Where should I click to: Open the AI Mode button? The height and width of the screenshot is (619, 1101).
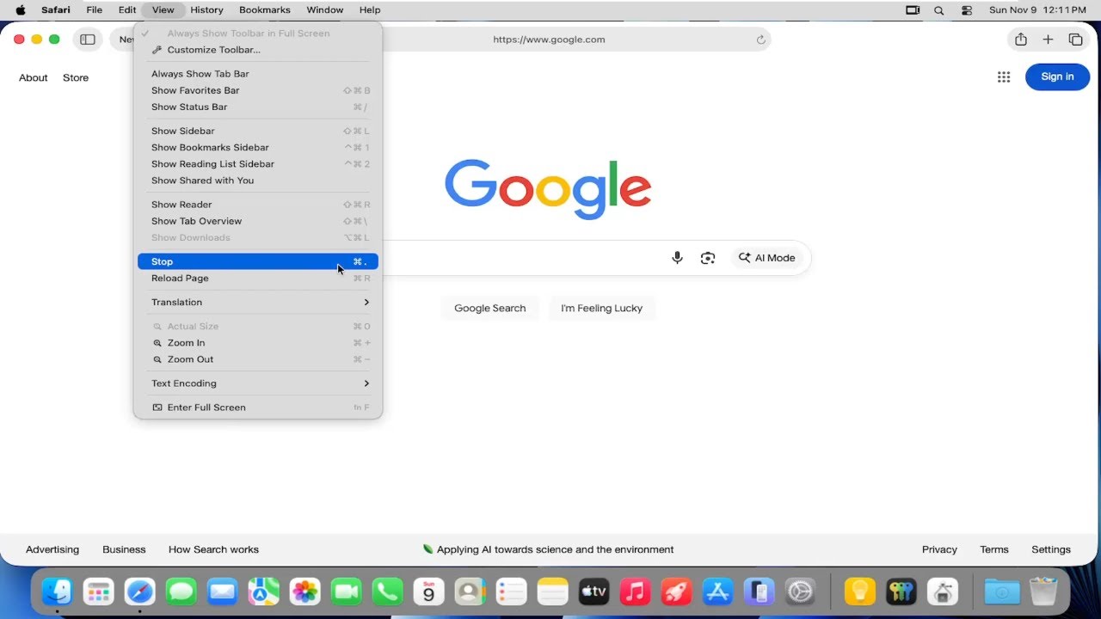767,258
